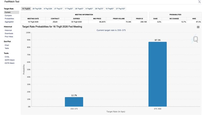Switch to the 28 Thg727 meeting tab
Viewport: 207px width, 115px height.
[99, 9]
